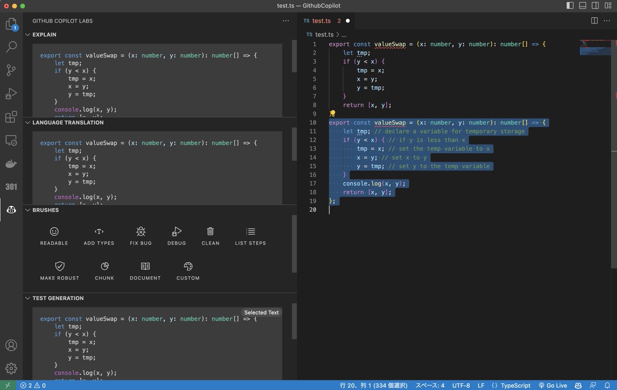Apply the Add Types brush
Image resolution: width=617 pixels, height=390 pixels.
pyautogui.click(x=99, y=236)
